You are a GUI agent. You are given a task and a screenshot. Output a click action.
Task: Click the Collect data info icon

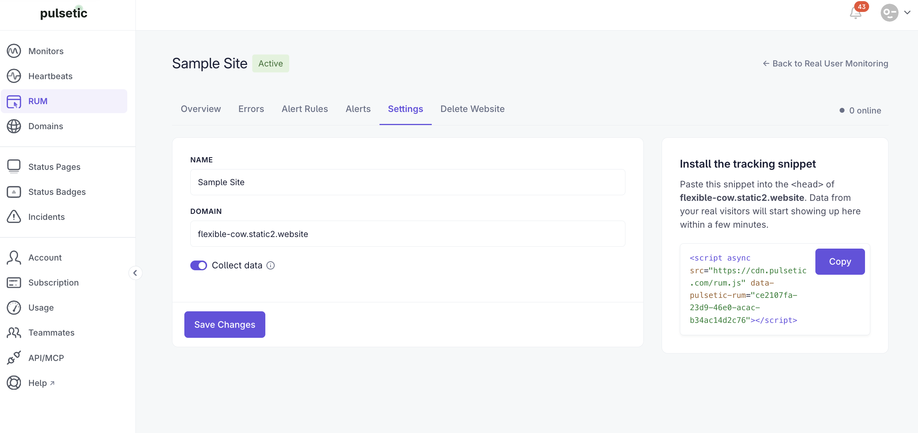pos(271,265)
